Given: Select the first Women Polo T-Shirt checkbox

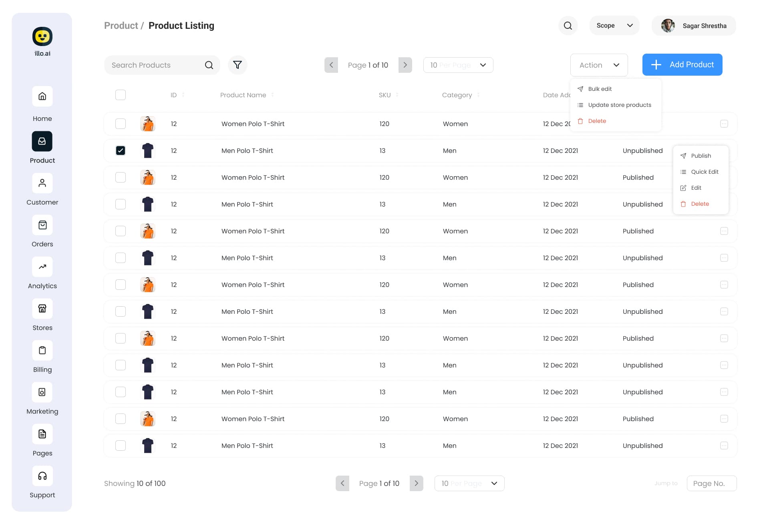Looking at the screenshot, I should point(121,124).
